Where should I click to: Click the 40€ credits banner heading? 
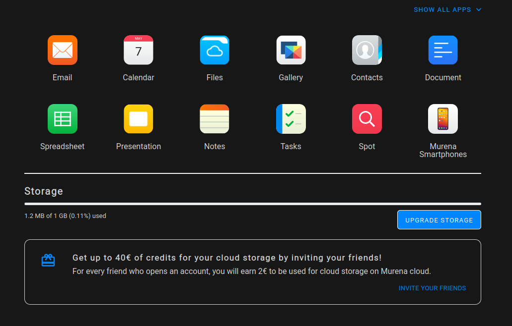point(227,258)
